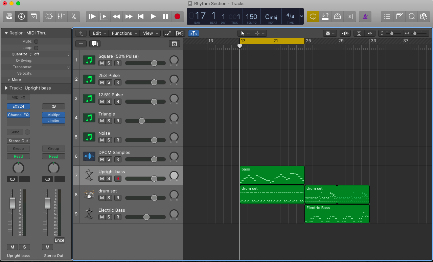Open the Edit menu in tracks area
This screenshot has width=433, height=262.
99,33
